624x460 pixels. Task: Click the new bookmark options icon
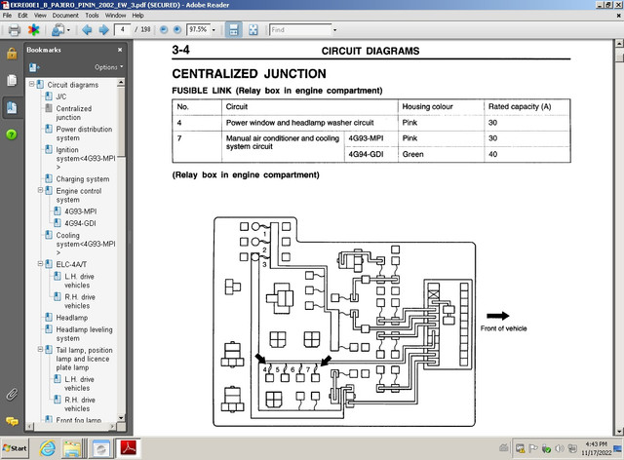(34, 67)
